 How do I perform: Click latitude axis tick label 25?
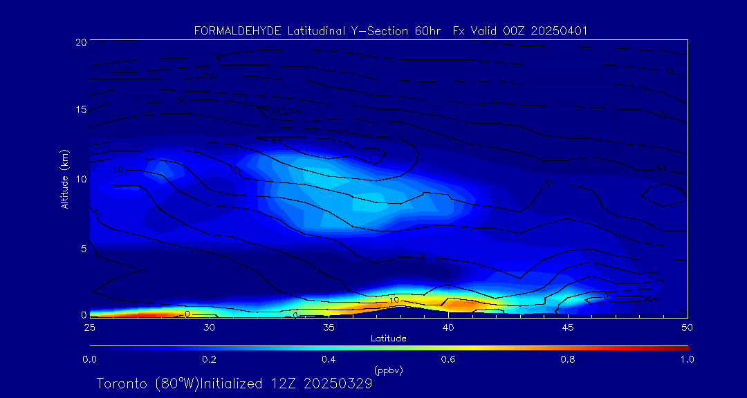(x=89, y=328)
